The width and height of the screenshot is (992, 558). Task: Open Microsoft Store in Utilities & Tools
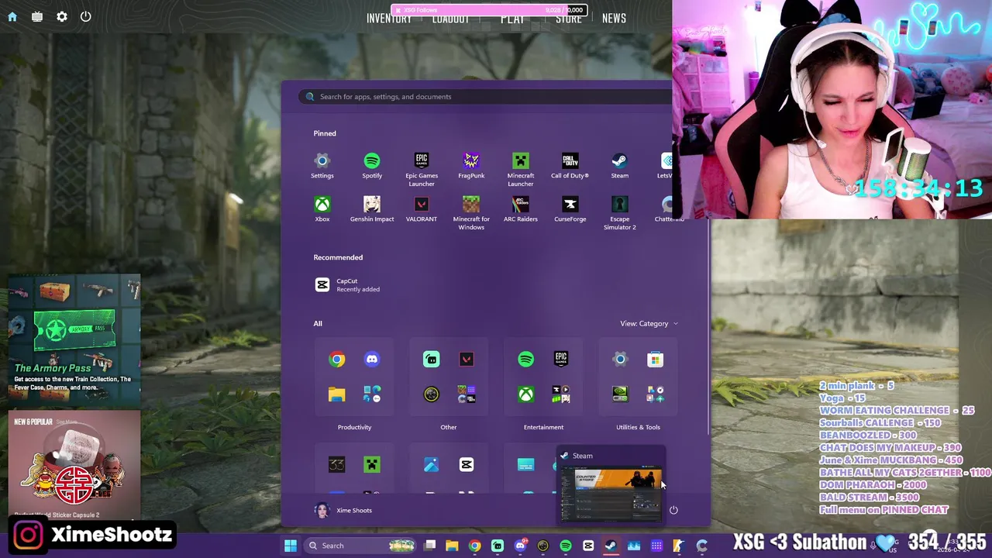(x=656, y=359)
